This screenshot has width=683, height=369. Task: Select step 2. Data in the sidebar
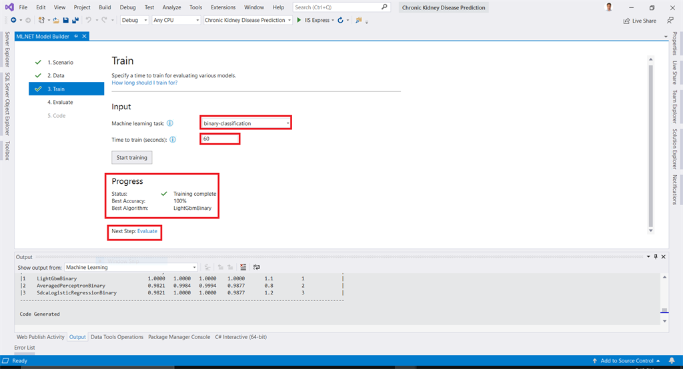pyautogui.click(x=56, y=75)
